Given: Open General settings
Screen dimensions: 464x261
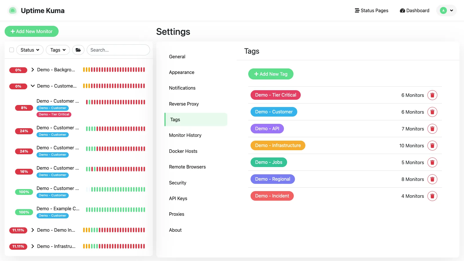Looking at the screenshot, I should pyautogui.click(x=196, y=57).
